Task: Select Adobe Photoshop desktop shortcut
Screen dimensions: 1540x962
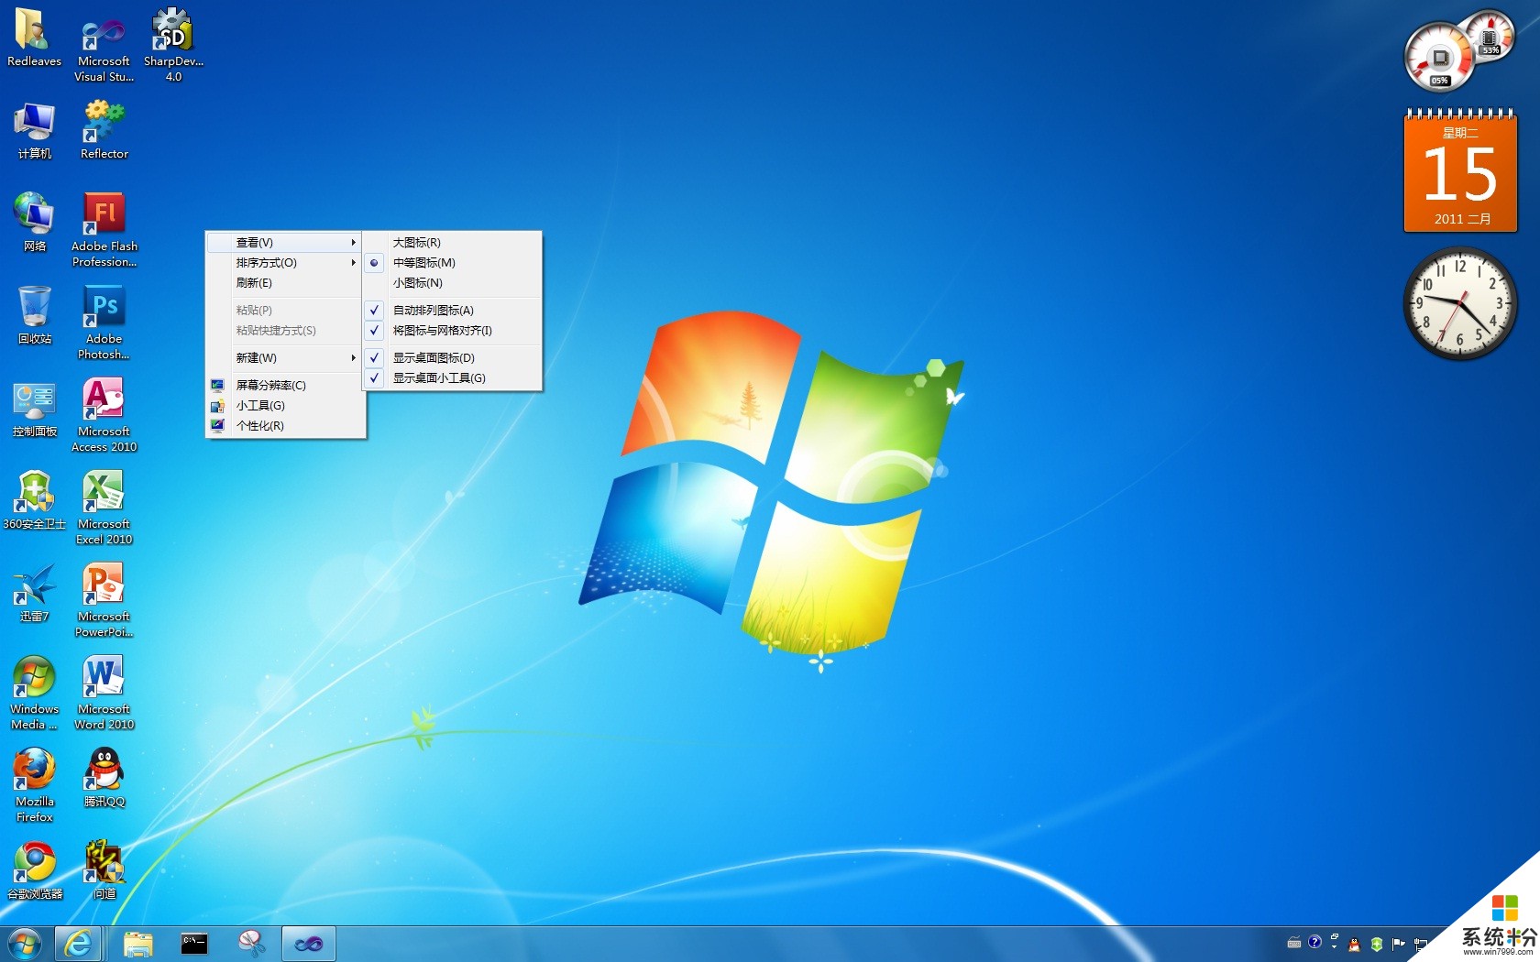Action: click(104, 323)
